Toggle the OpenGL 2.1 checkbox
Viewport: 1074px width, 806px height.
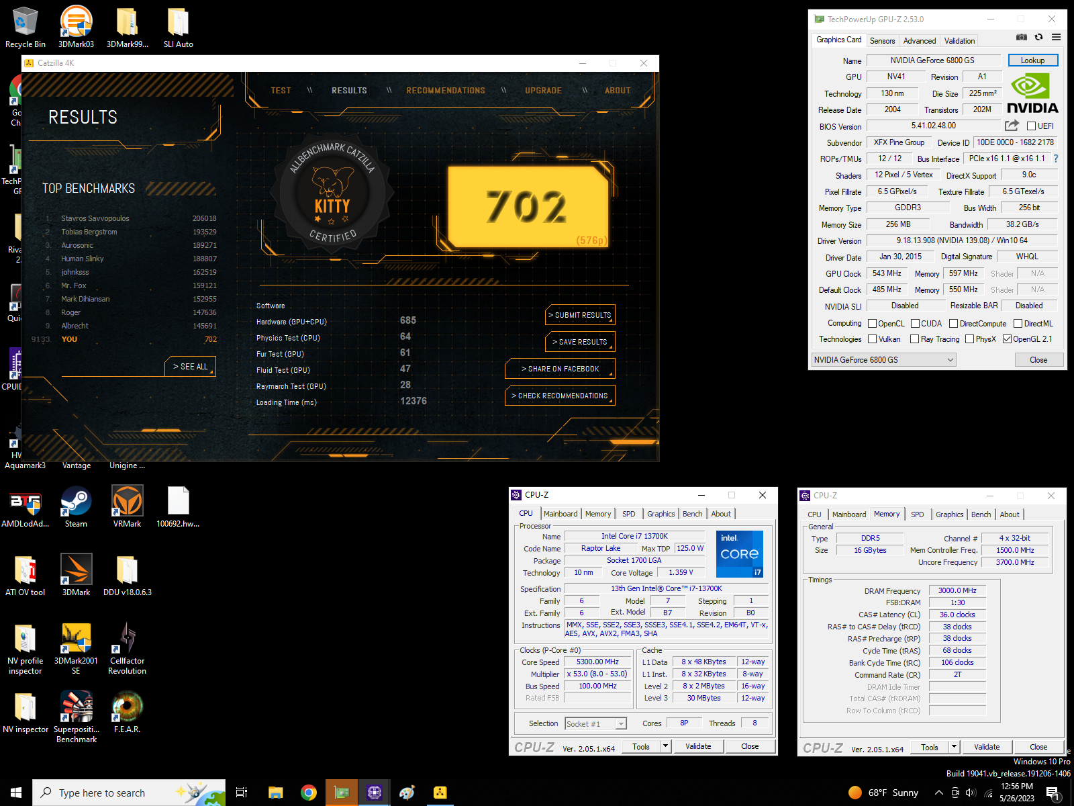coord(1007,339)
